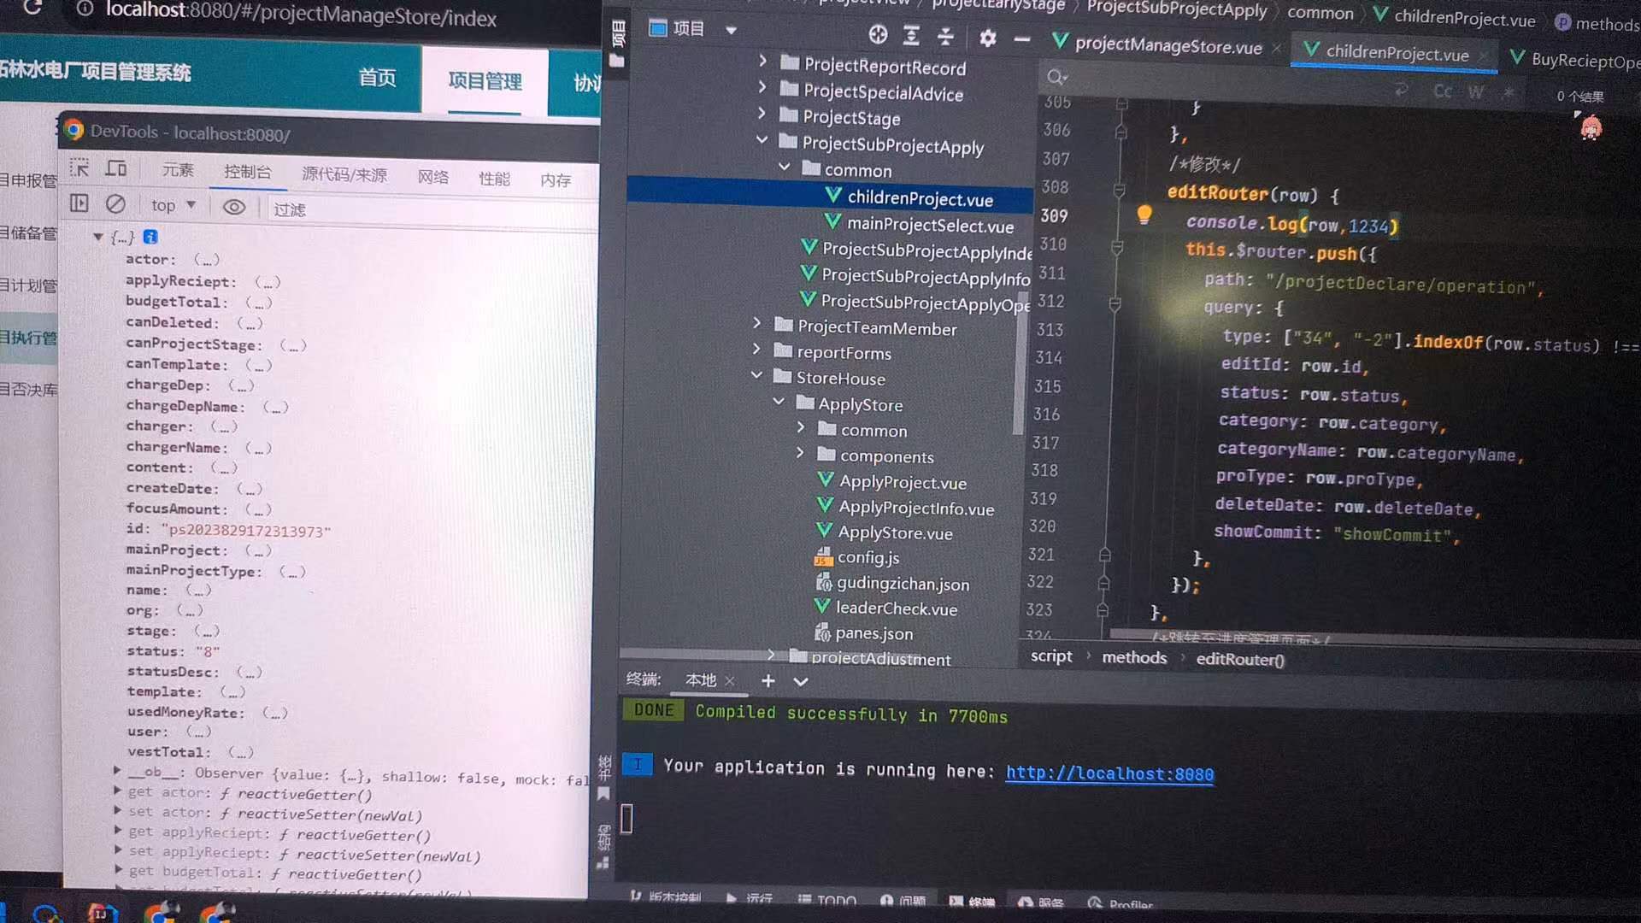Open mainProjectSelect.vue in project tree
This screenshot has height=923, width=1641.
point(930,225)
